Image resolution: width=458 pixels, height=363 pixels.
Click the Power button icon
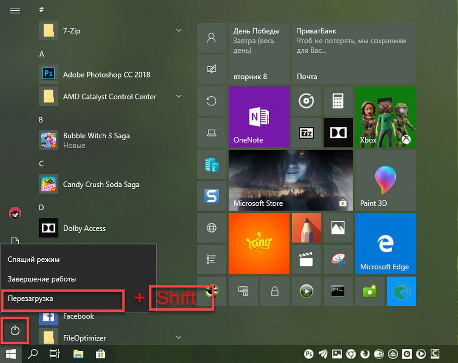point(15,331)
